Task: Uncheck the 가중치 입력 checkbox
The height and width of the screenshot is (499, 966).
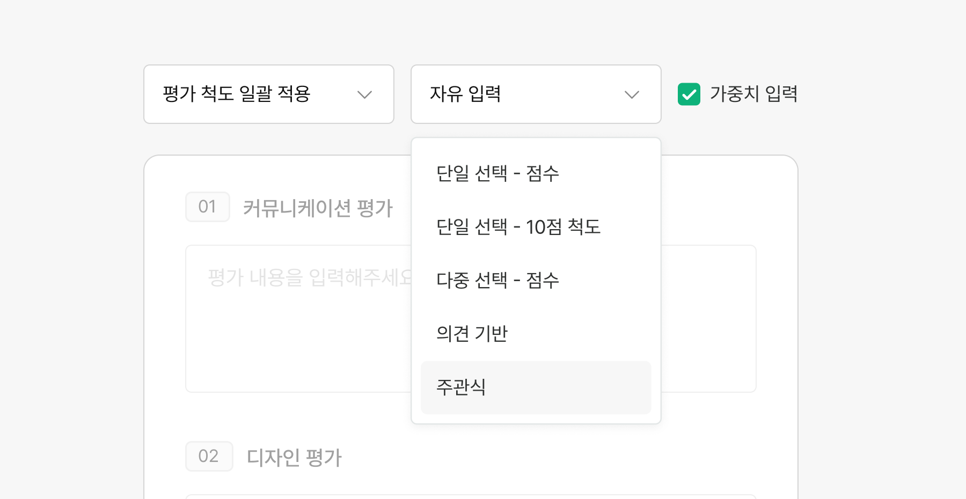Action: [x=689, y=94]
